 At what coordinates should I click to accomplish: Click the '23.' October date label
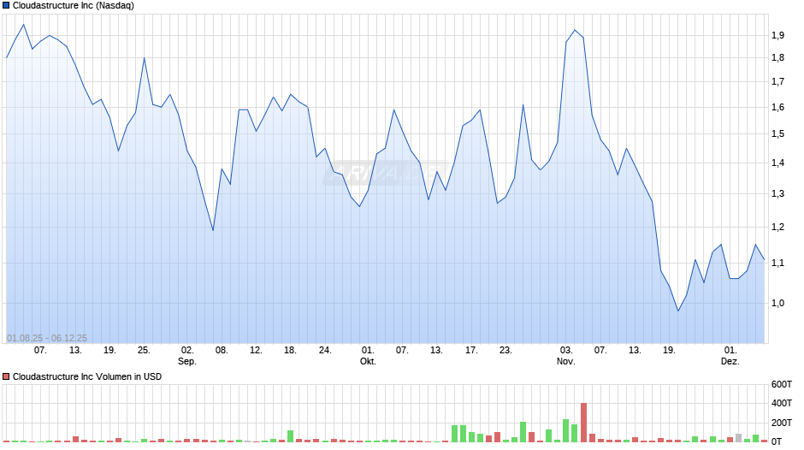[x=505, y=351]
